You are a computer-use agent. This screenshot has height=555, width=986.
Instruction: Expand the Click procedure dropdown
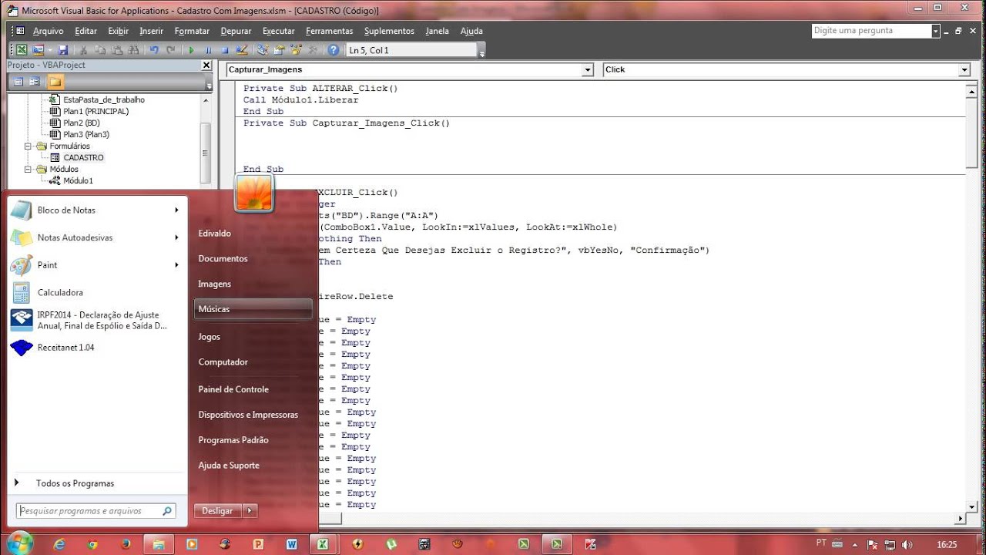(x=964, y=70)
